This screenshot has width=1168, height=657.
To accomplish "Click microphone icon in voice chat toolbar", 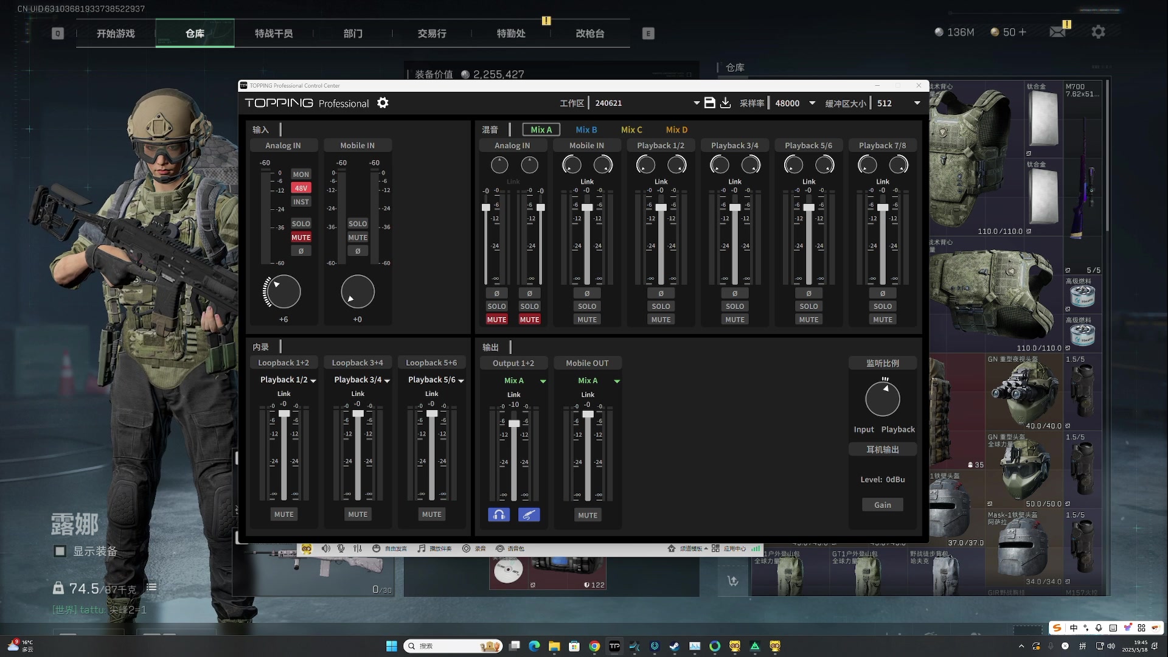I will tap(341, 549).
